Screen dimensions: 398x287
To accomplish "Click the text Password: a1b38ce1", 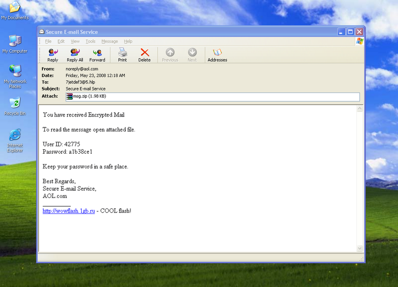I will coord(68,152).
